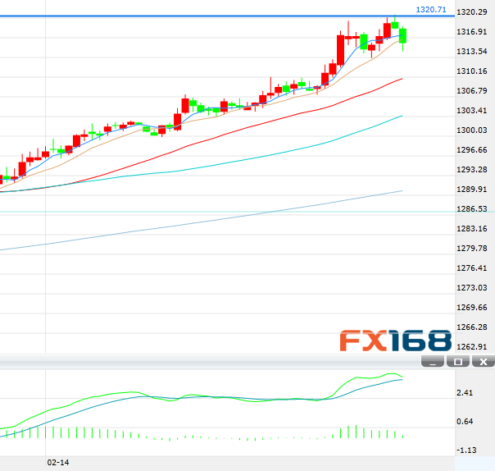Click the 1316.91 price axis label
This screenshot has width=495, height=471.
(473, 32)
